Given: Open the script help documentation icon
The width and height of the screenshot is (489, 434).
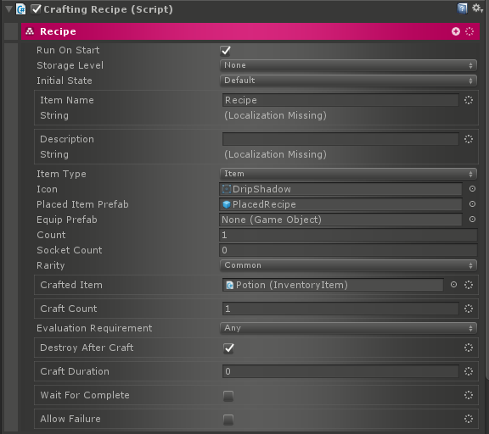Looking at the screenshot, I should (462, 8).
